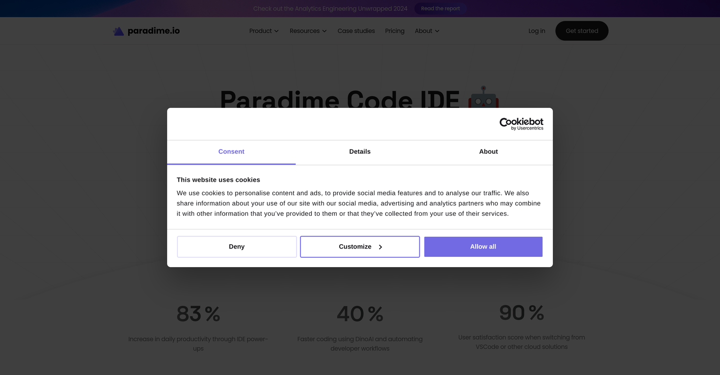Click the 'This website uses cookies' heading

pyautogui.click(x=218, y=180)
